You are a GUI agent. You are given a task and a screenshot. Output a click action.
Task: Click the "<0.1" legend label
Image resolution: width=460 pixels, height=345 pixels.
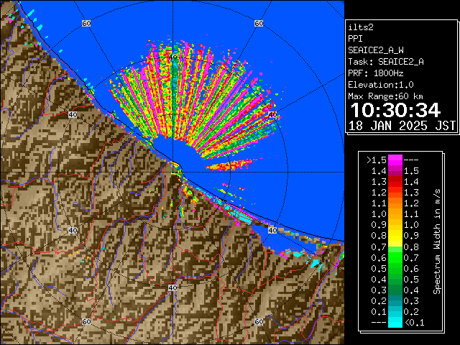(415, 323)
